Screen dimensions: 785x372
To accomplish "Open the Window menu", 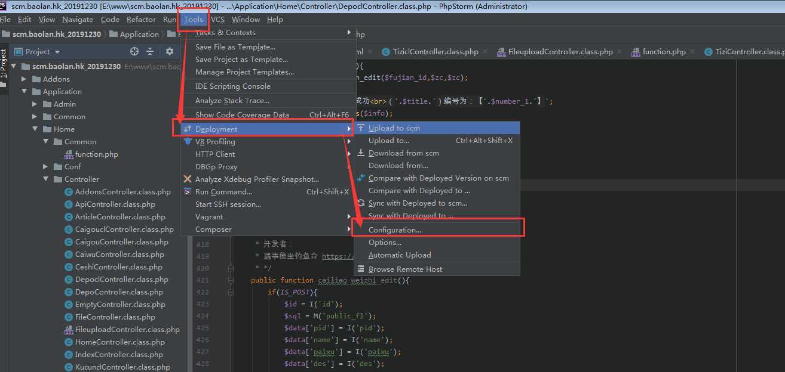I will [246, 20].
